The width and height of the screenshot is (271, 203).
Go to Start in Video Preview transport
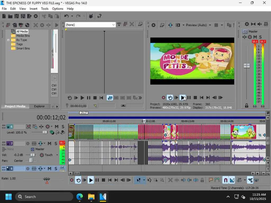click(201, 98)
